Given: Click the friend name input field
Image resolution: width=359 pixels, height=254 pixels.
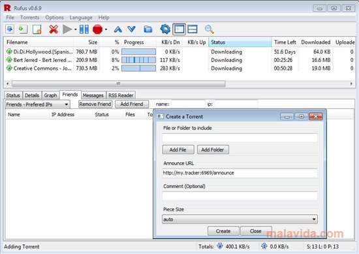Looking at the screenshot, I should tap(188, 104).
